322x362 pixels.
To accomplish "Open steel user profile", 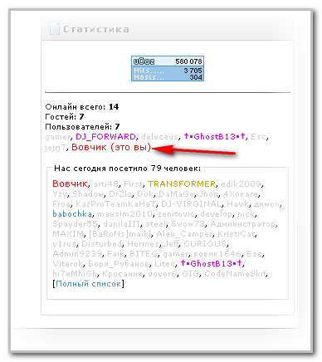I will point(155,224).
